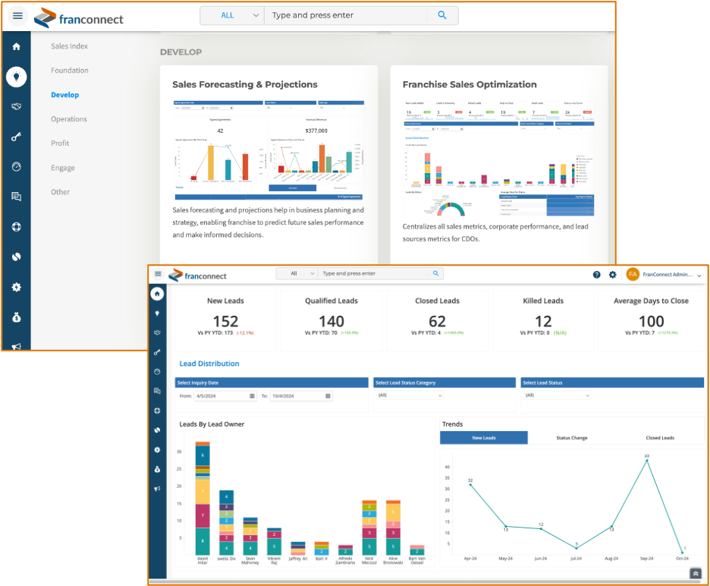Open megaphone icon in dashboard sidebar
The width and height of the screenshot is (710, 586).
(157, 489)
